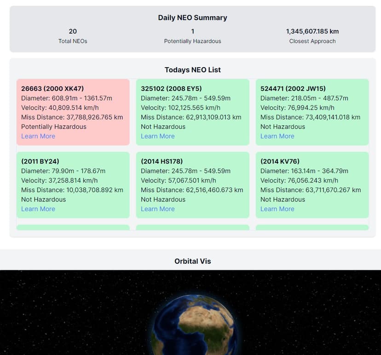Open Learn More for (2014 HS178)
This screenshot has height=355, width=381.
pyautogui.click(x=157, y=209)
